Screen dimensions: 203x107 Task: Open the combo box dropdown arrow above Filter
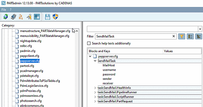(200, 29)
